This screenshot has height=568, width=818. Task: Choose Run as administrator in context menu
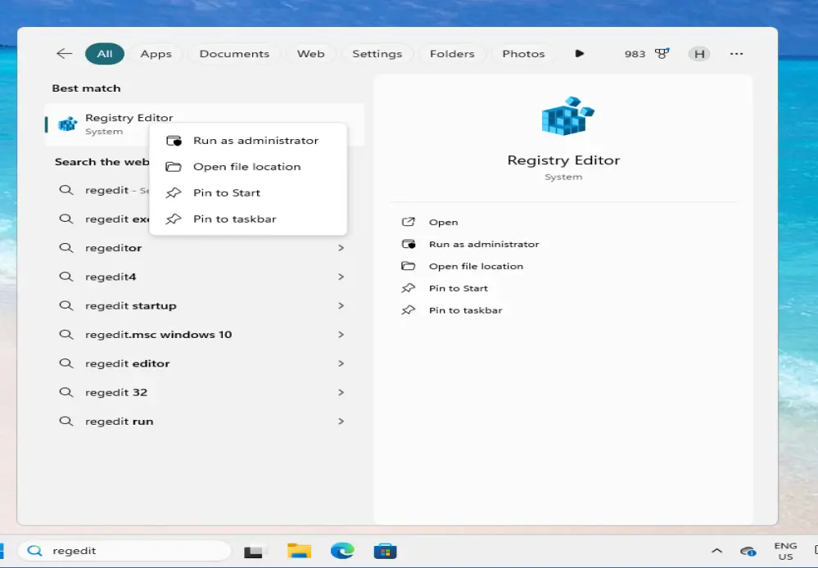tap(248, 140)
